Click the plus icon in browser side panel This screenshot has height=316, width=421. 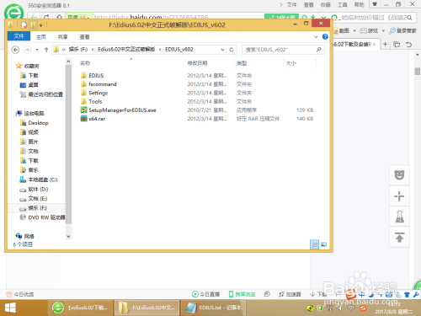point(399,196)
